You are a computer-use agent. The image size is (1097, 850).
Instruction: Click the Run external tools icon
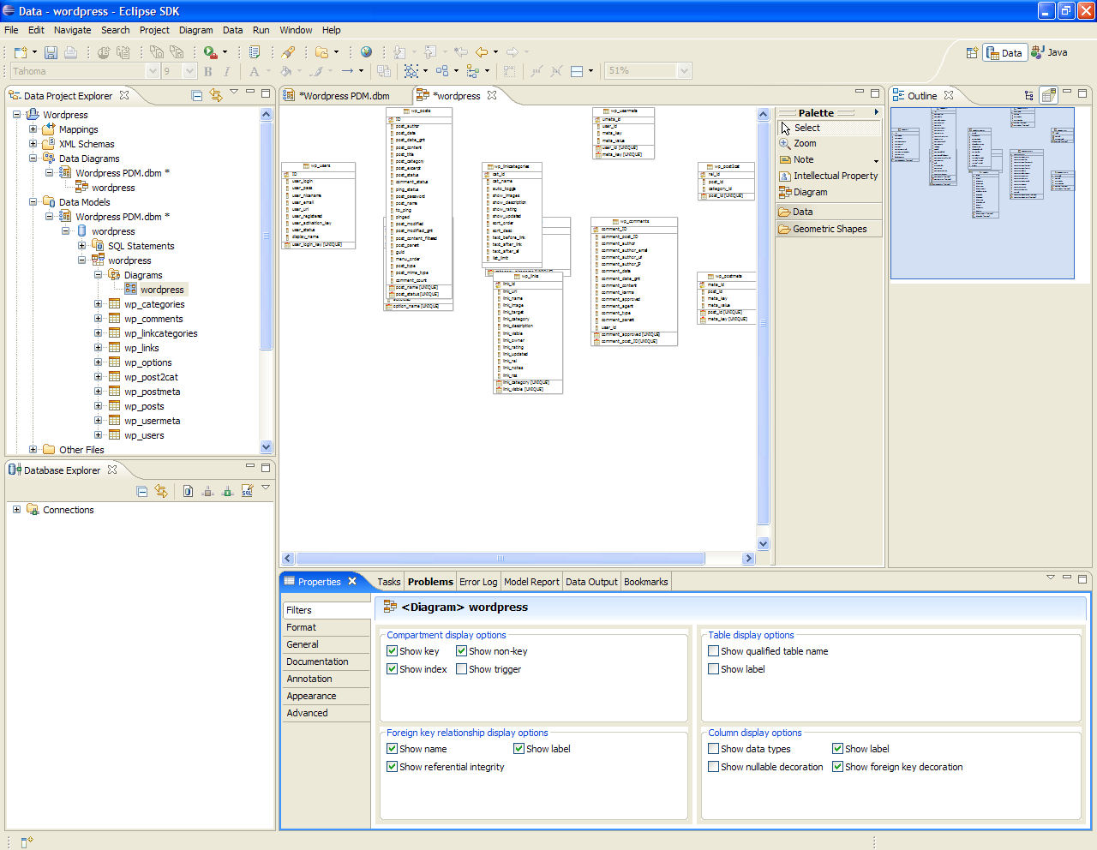(x=210, y=52)
